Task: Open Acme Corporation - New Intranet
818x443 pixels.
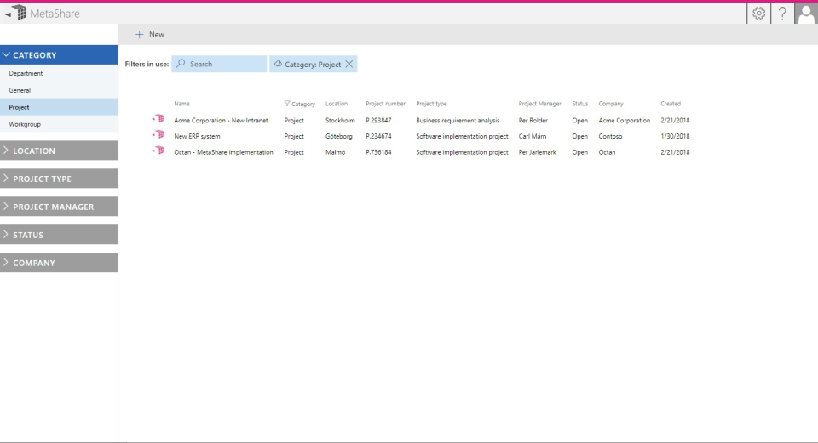Action: pos(221,120)
